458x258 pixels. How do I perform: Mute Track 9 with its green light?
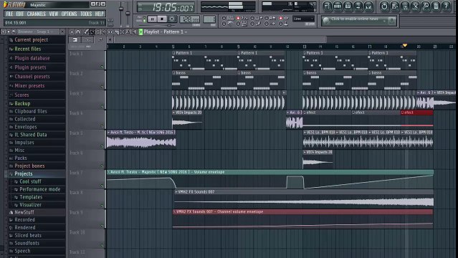(x=102, y=225)
